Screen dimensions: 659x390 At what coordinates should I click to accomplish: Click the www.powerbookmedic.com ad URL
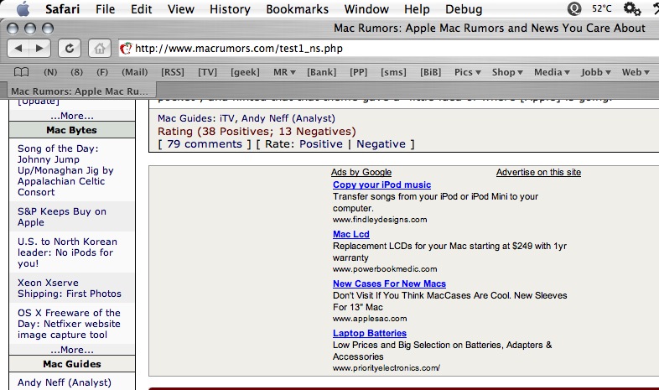coord(385,269)
